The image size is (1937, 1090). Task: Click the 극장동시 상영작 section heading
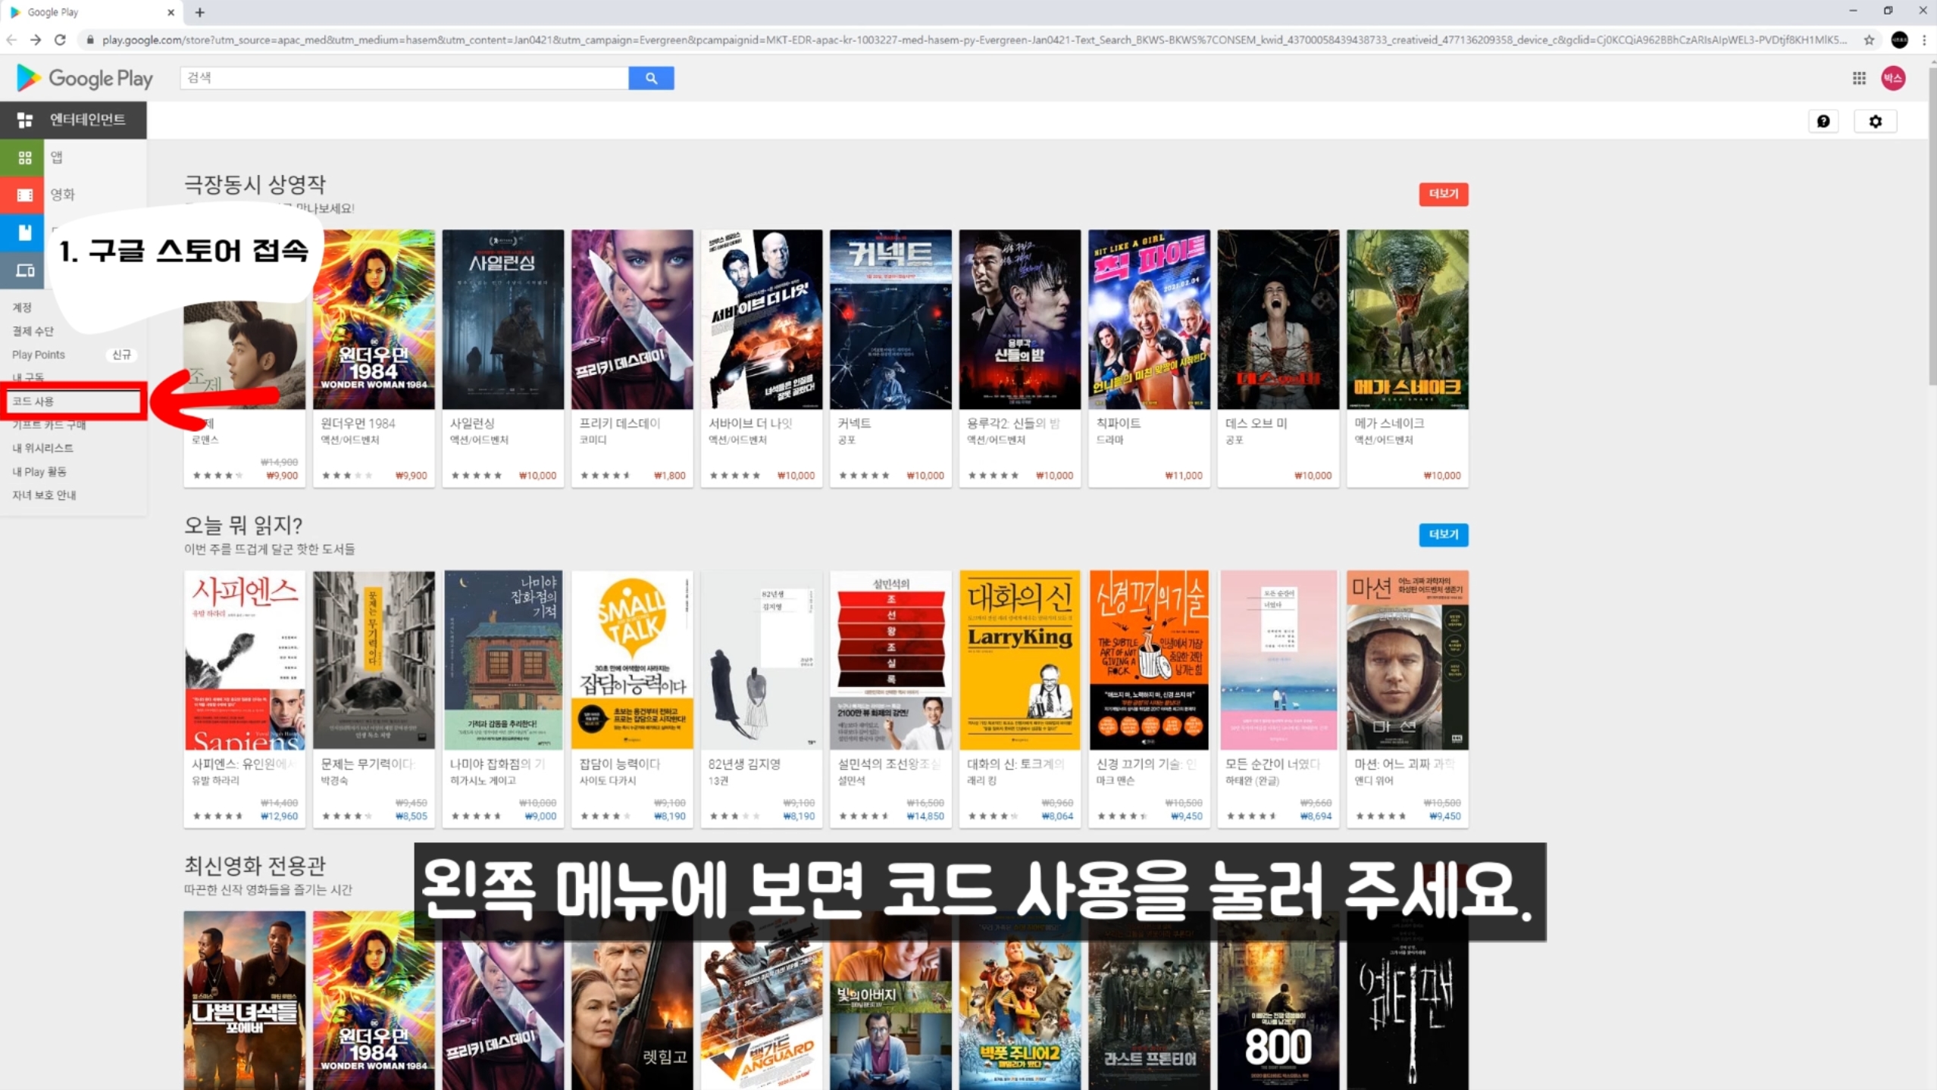(x=255, y=184)
